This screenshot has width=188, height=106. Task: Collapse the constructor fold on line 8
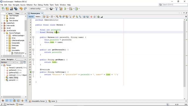[x=33, y=37]
